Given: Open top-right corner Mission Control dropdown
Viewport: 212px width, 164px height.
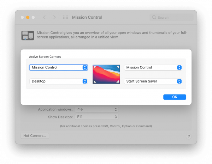Looking at the screenshot, I should [x=153, y=67].
